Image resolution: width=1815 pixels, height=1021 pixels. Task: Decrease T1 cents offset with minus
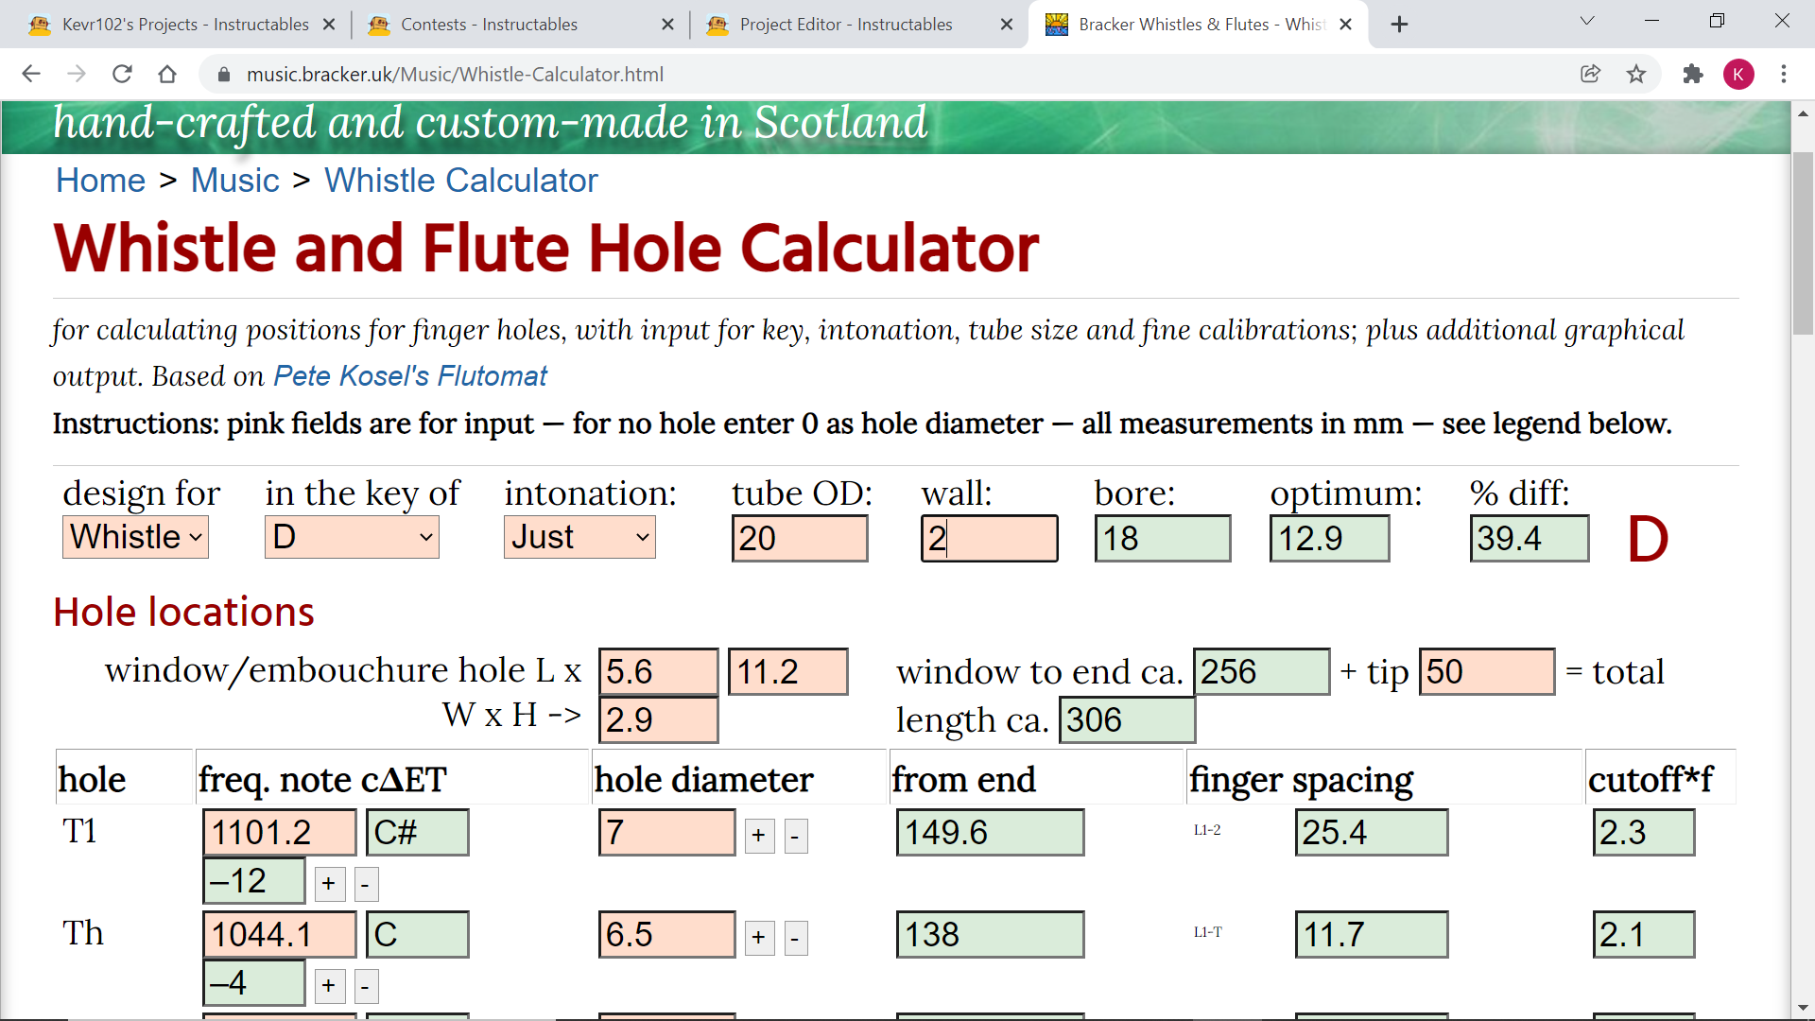tap(366, 884)
